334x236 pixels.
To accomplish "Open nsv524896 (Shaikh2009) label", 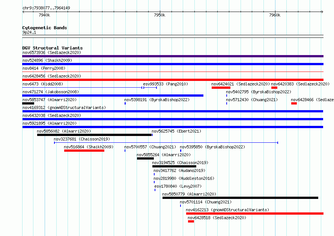I will pos(47,60).
